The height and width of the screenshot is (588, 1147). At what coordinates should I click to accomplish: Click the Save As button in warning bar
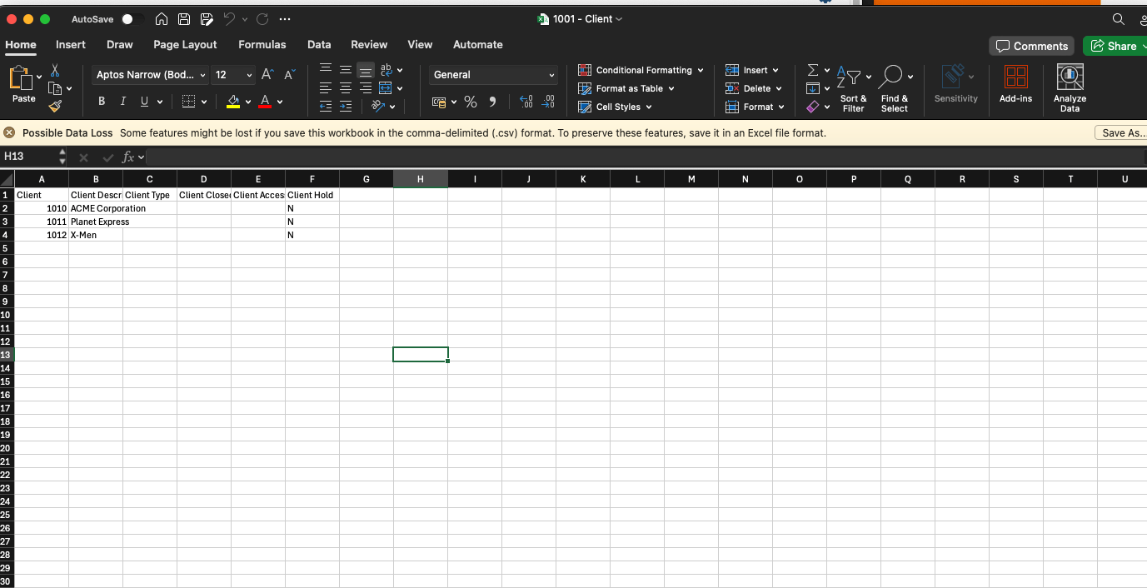pos(1121,133)
